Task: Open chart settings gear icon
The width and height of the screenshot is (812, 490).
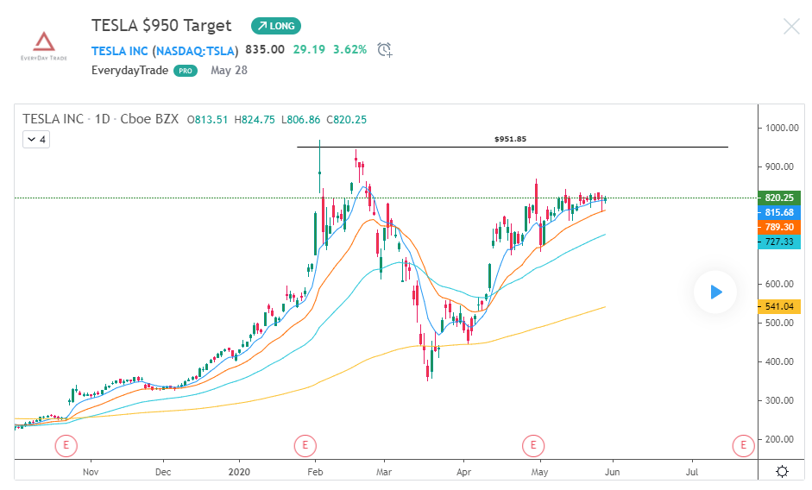Action: pyautogui.click(x=782, y=471)
